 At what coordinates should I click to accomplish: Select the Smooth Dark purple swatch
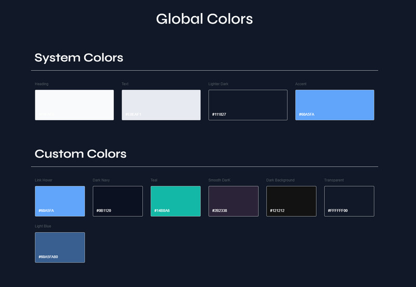tap(233, 201)
